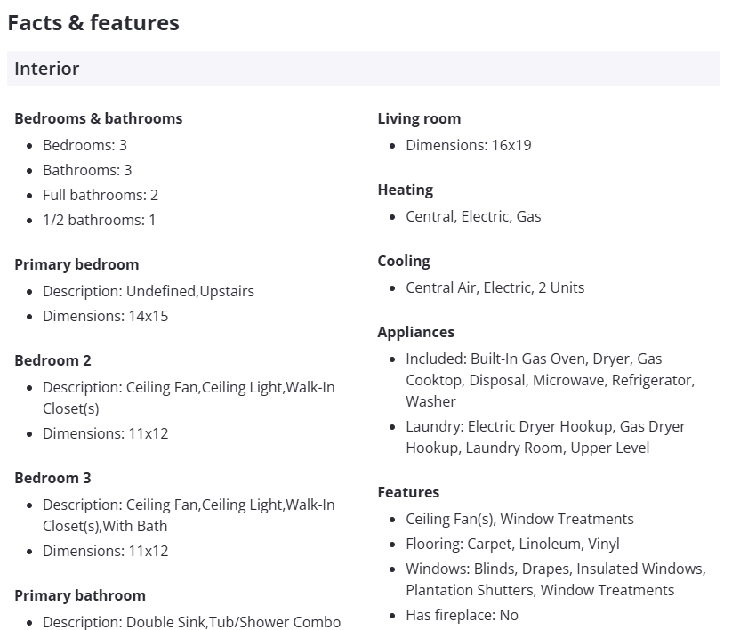Select the Primary bedroom subheading
This screenshot has height=630, width=732.
(76, 264)
